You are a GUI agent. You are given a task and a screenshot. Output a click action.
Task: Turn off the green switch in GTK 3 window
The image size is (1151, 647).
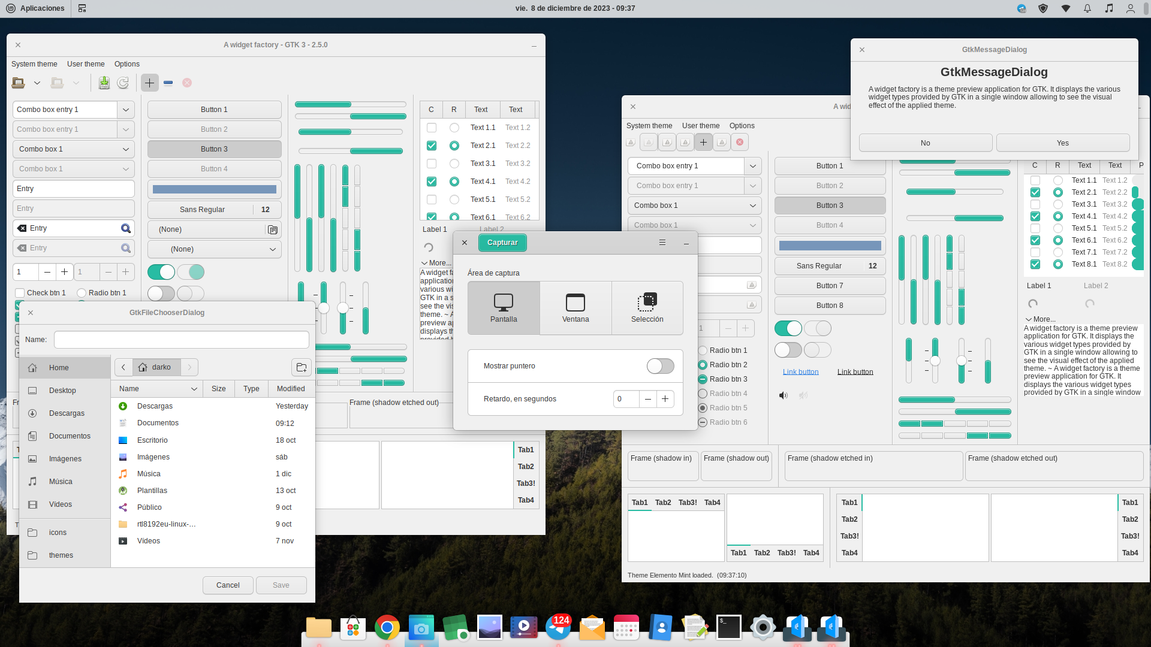pos(161,272)
